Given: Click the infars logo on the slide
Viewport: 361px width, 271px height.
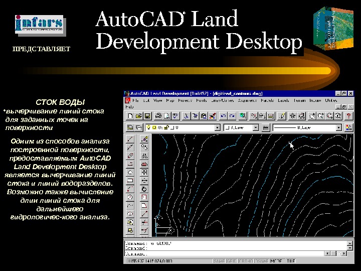Looking at the screenshot, I should (40, 25).
